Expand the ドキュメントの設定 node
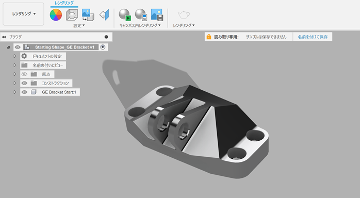360x198 pixels. click(x=14, y=56)
